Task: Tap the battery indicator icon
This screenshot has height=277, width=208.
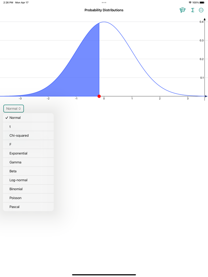Action: tap(202, 3)
